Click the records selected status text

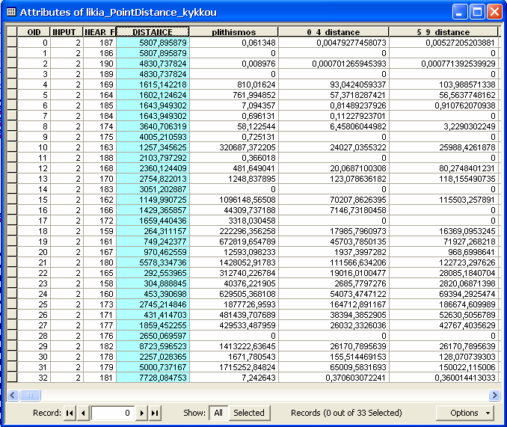(346, 413)
